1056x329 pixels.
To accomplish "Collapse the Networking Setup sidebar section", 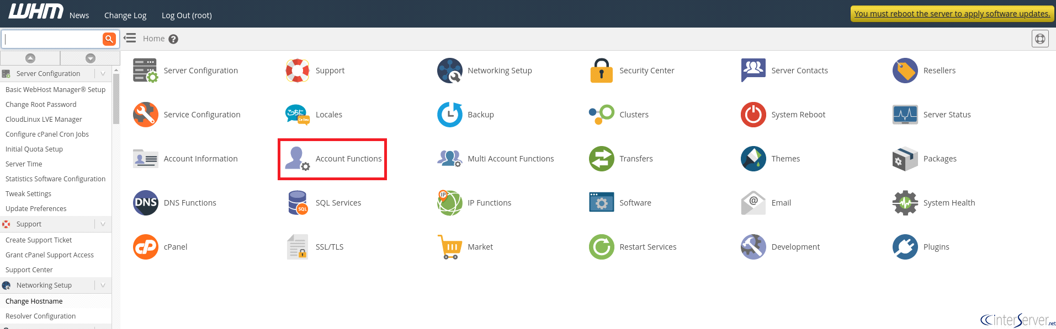I will [x=103, y=285].
